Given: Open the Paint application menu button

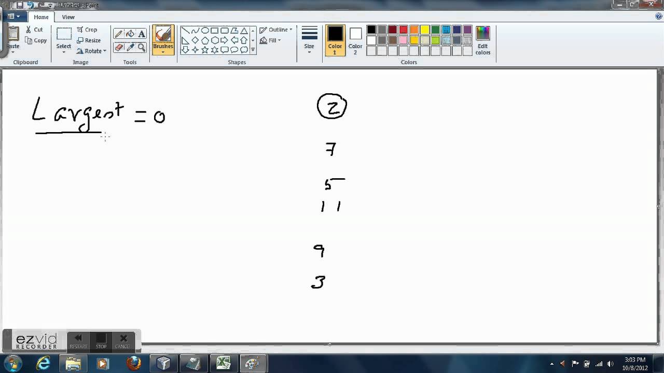Looking at the screenshot, I should 13,17.
